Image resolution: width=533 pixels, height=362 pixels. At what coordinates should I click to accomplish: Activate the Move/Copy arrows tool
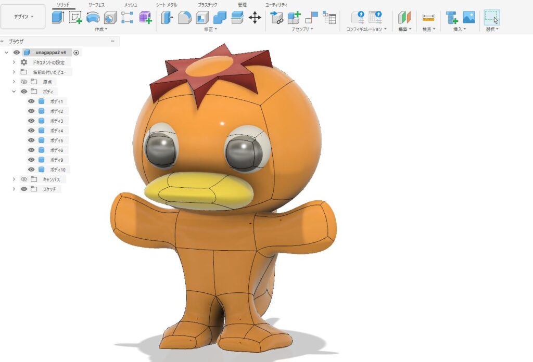point(255,18)
